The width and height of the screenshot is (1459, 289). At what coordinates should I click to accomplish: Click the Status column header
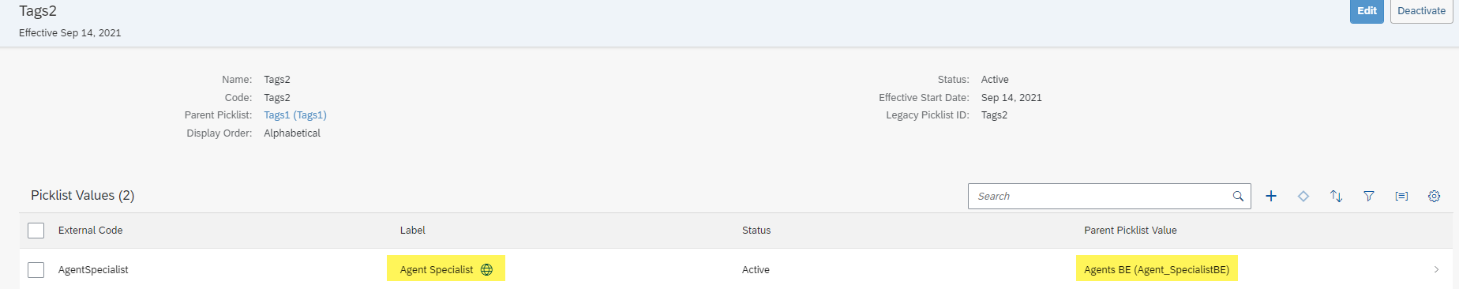click(x=756, y=231)
